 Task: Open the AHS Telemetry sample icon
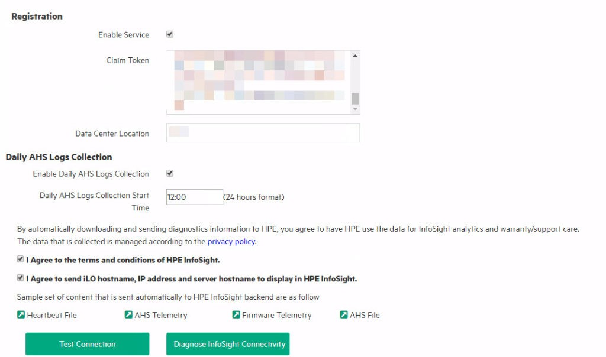[x=128, y=315]
